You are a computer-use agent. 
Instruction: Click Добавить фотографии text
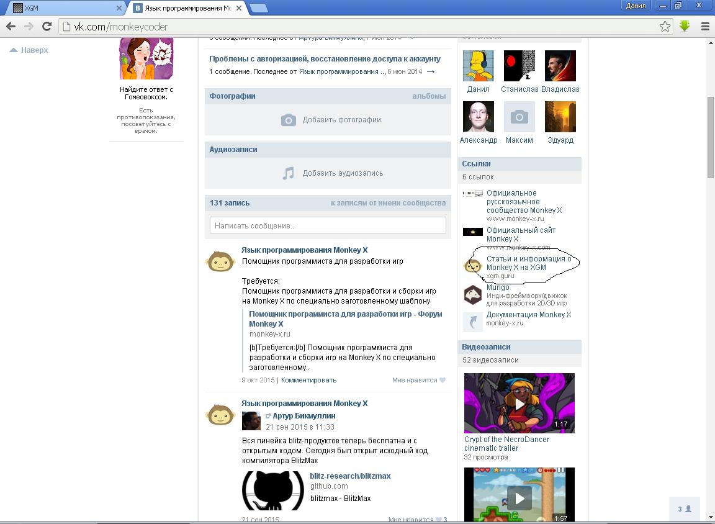pyautogui.click(x=341, y=120)
